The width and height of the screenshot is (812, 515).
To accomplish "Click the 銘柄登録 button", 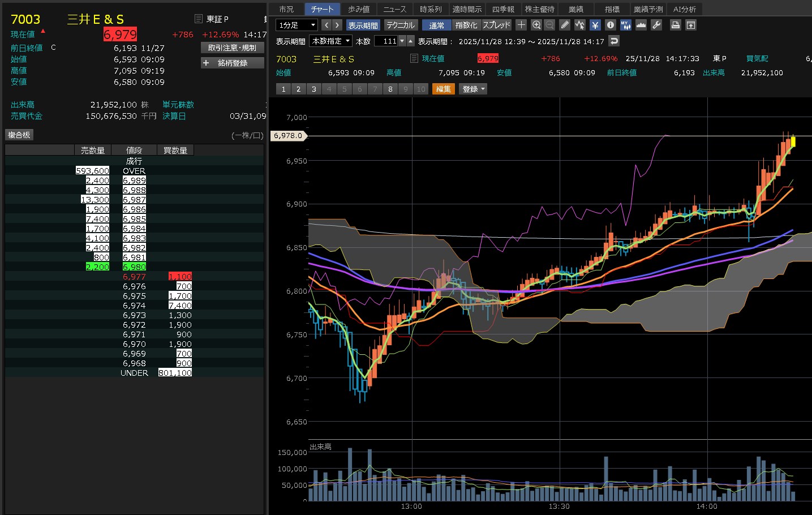I will (x=233, y=63).
